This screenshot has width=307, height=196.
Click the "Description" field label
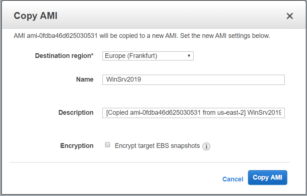pos(76,113)
